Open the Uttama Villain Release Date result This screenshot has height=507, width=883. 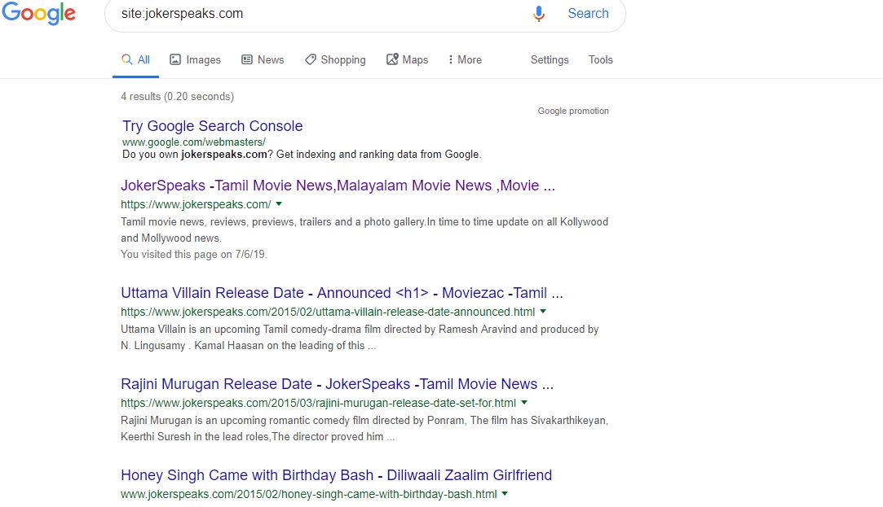point(342,293)
